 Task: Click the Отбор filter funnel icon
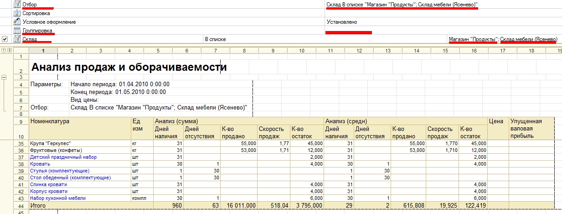coord(17,5)
